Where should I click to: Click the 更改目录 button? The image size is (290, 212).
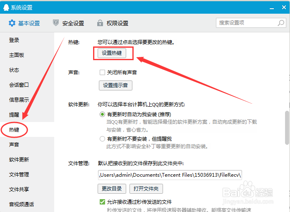112,189
